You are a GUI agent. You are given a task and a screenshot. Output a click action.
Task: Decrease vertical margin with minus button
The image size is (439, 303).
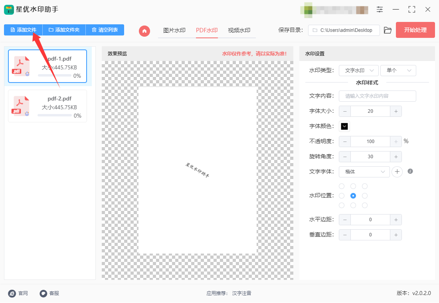click(x=345, y=235)
